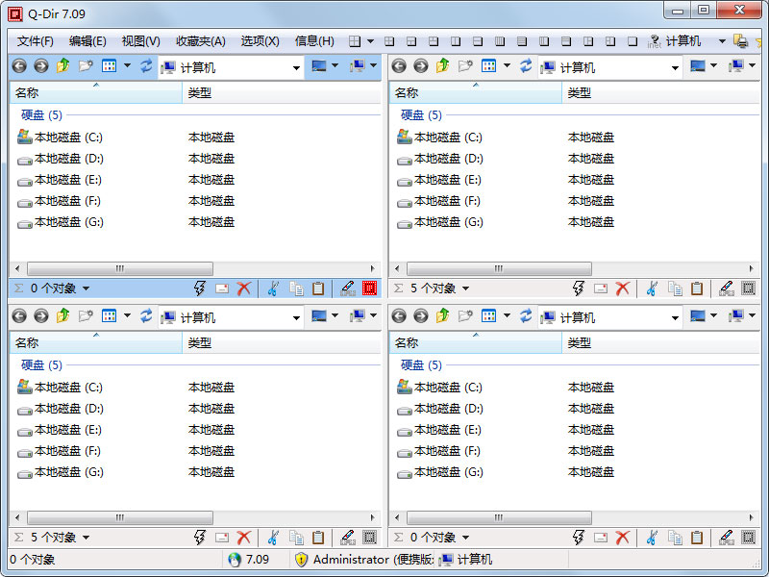Go up one level in top-left pane
Viewport: 769px width, 577px height.
[x=63, y=65]
